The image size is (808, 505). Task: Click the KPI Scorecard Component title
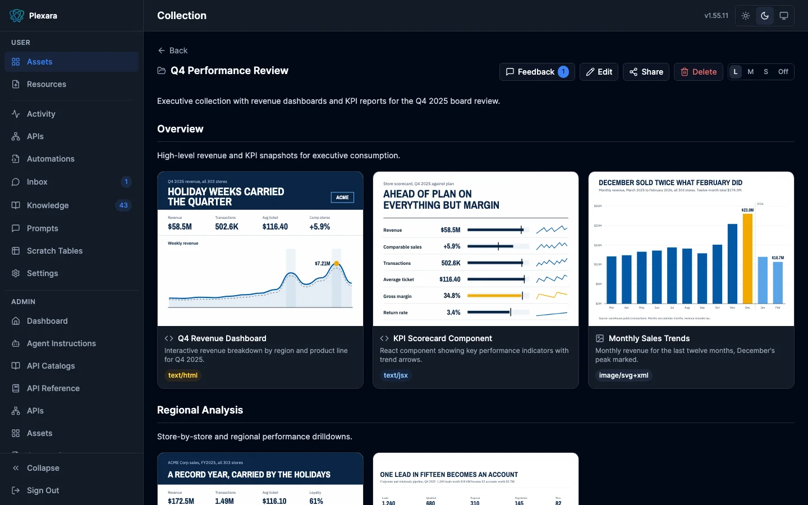pyautogui.click(x=443, y=338)
